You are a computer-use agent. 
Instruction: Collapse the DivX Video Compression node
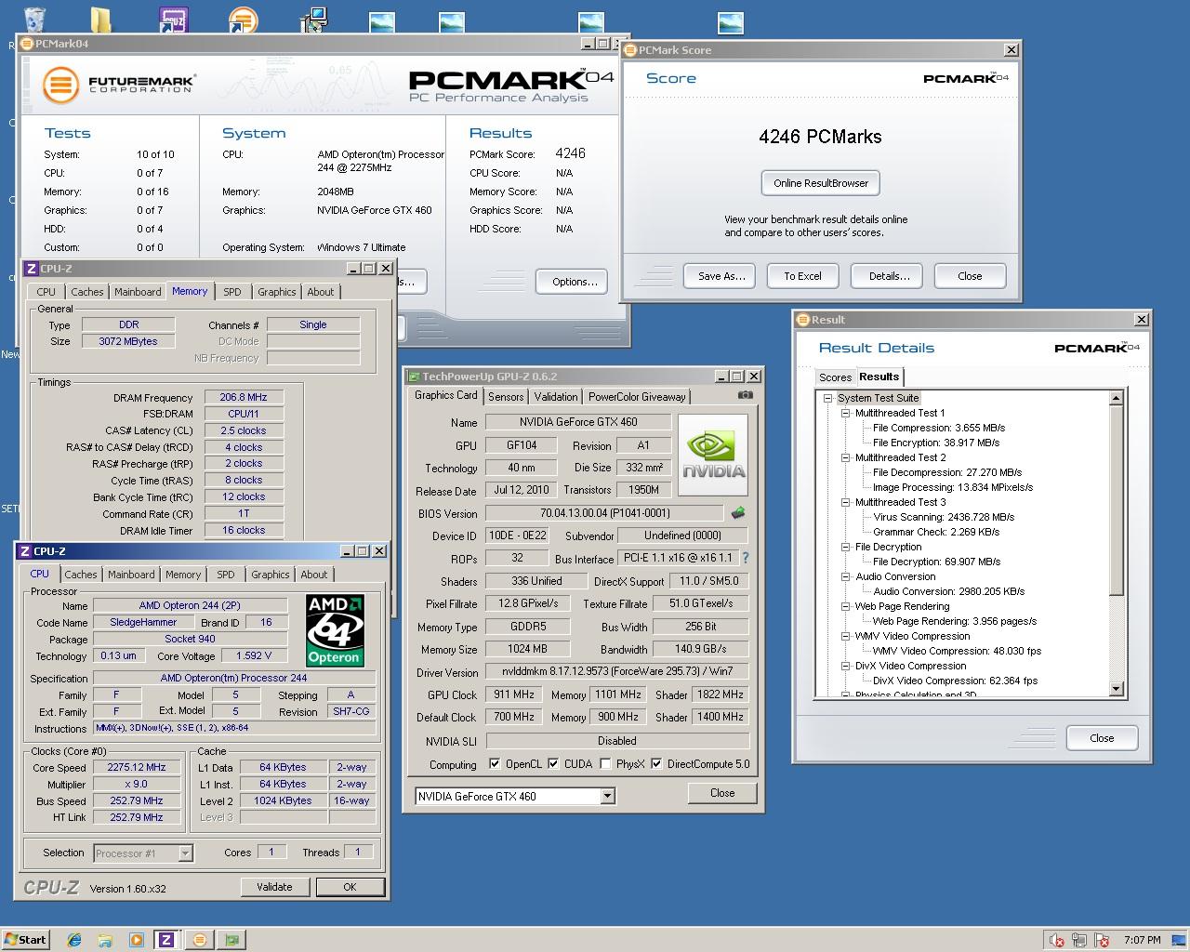845,666
